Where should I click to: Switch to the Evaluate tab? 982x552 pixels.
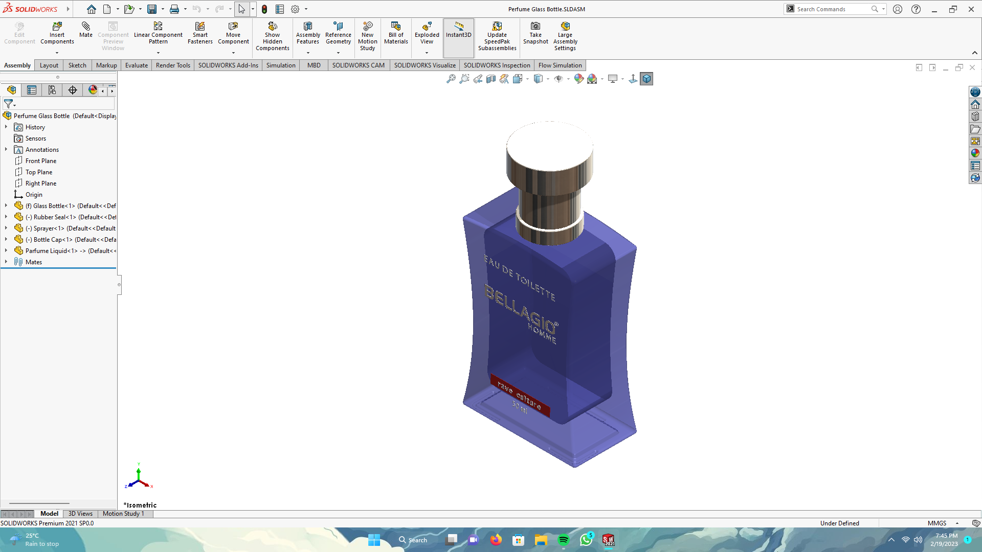[137, 65]
